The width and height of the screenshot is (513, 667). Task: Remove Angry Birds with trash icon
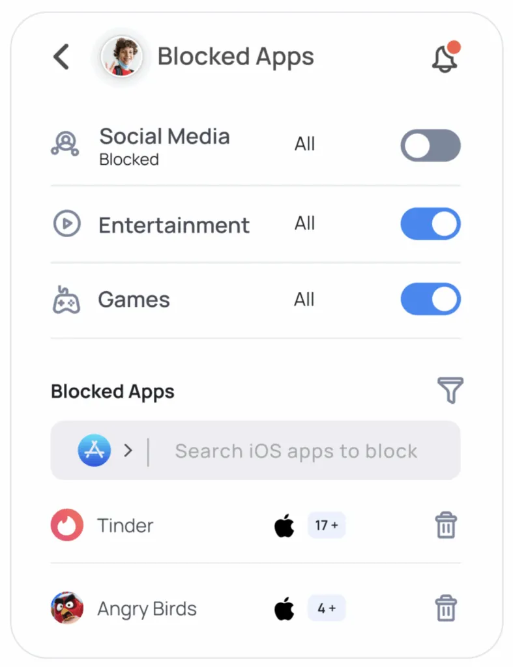coord(446,608)
